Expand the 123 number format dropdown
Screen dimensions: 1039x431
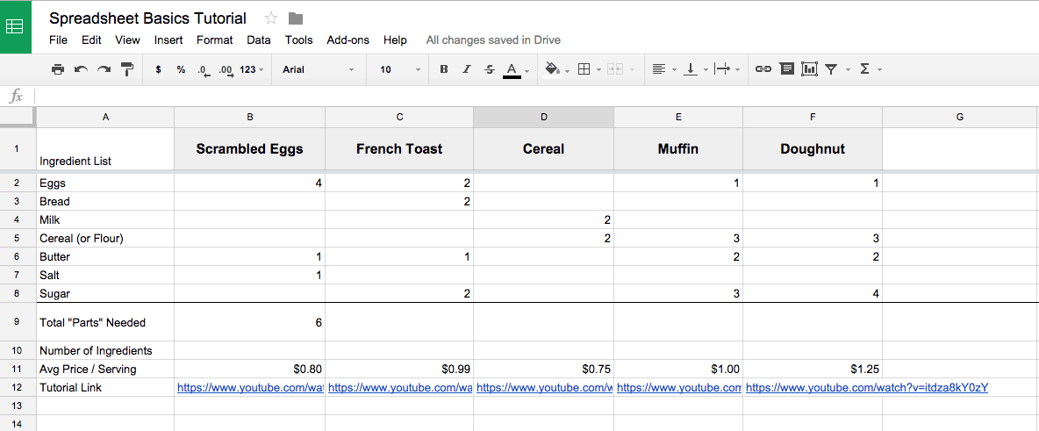(252, 69)
